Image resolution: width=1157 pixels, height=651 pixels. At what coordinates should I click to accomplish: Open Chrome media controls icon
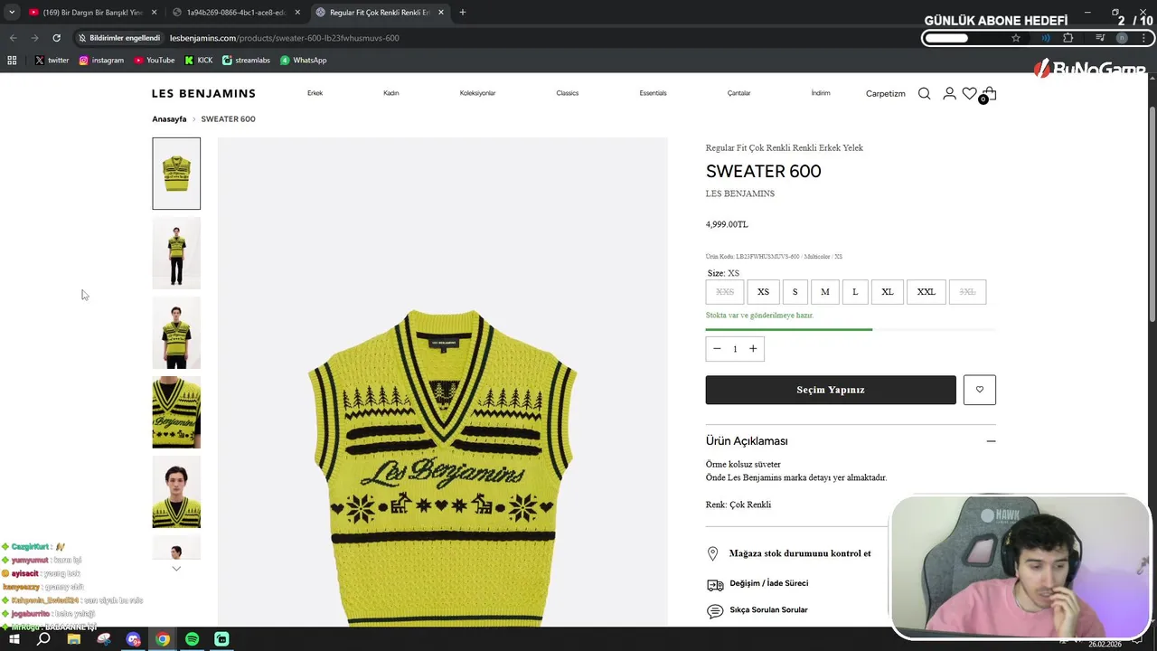coord(1100,38)
